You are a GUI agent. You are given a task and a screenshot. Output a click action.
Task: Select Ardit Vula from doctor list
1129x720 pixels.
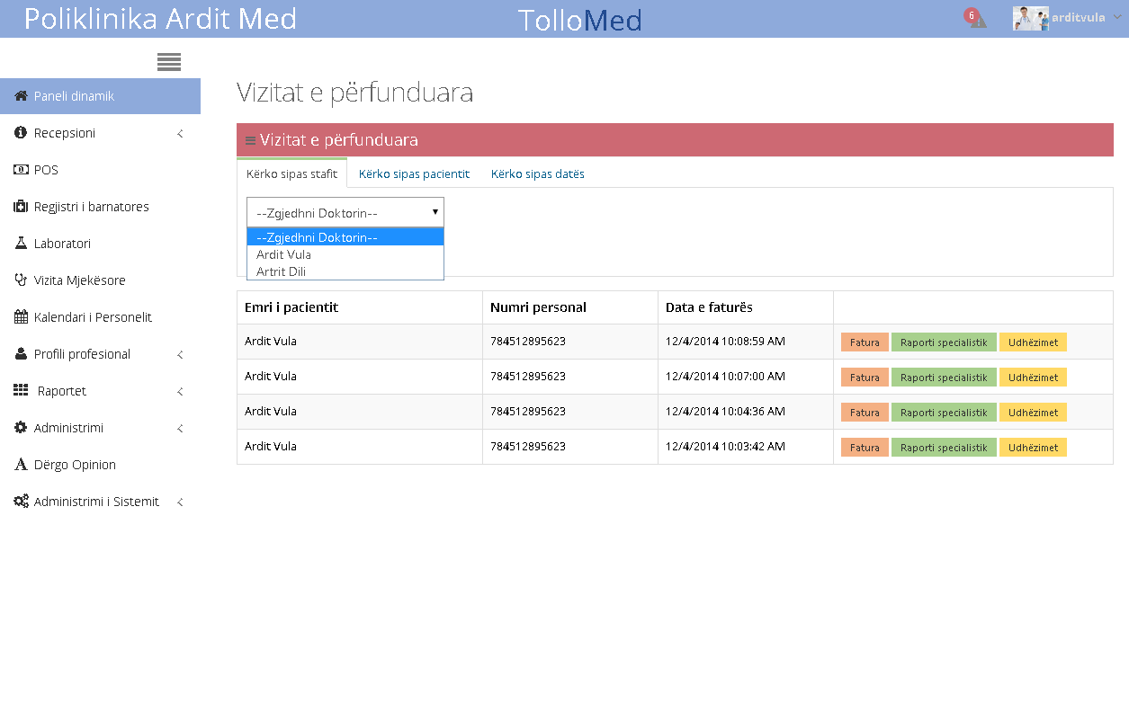284,254
